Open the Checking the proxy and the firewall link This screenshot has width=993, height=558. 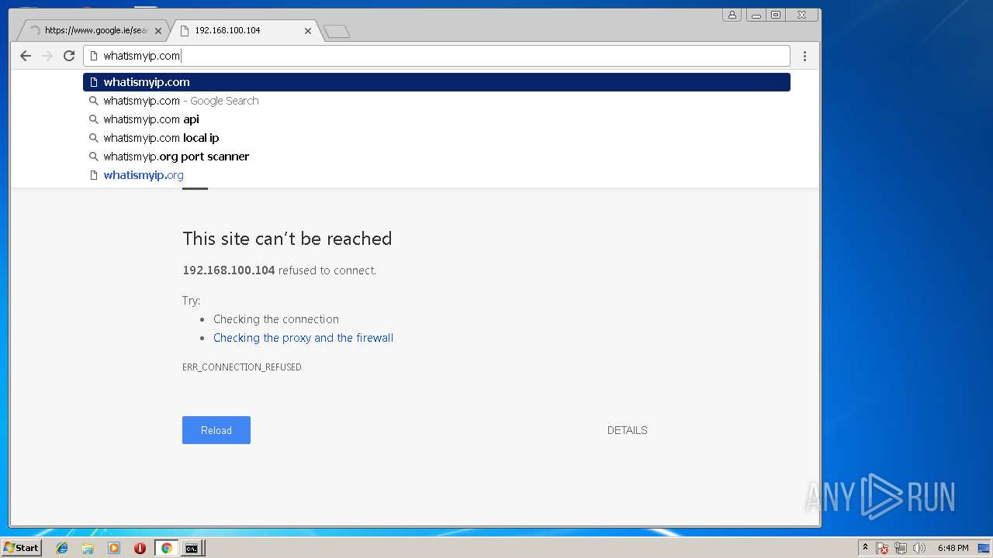(303, 338)
